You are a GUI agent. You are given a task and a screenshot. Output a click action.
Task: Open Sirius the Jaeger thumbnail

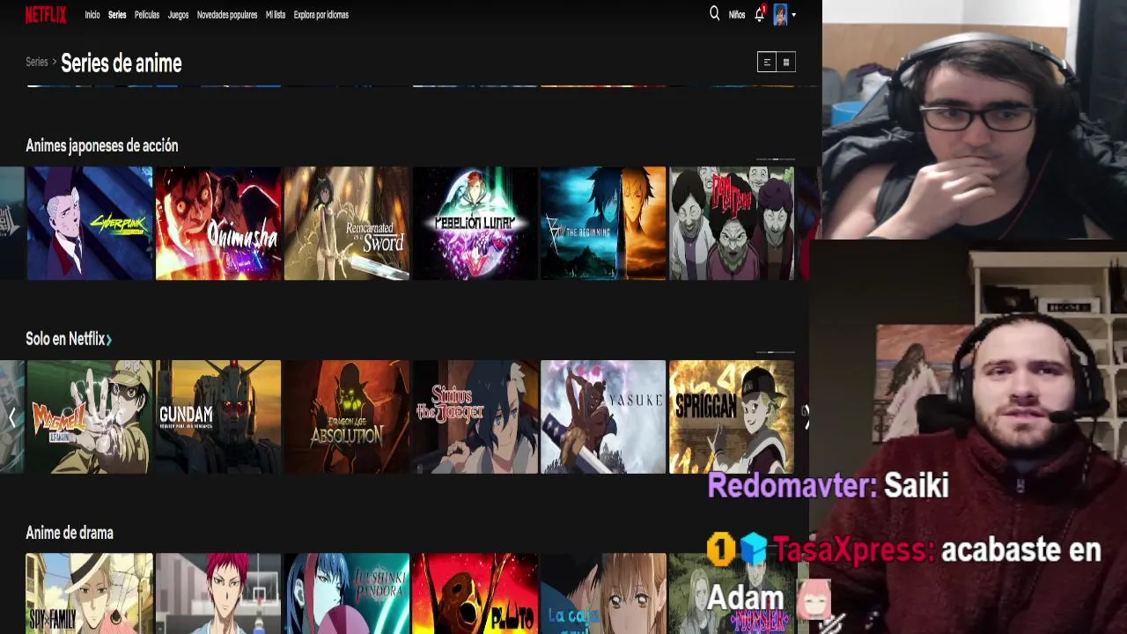[x=475, y=417]
